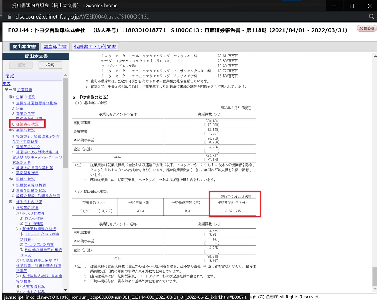This screenshot has width=377, height=300.
Task: Minimize the Chrome window
Action: 334,6
